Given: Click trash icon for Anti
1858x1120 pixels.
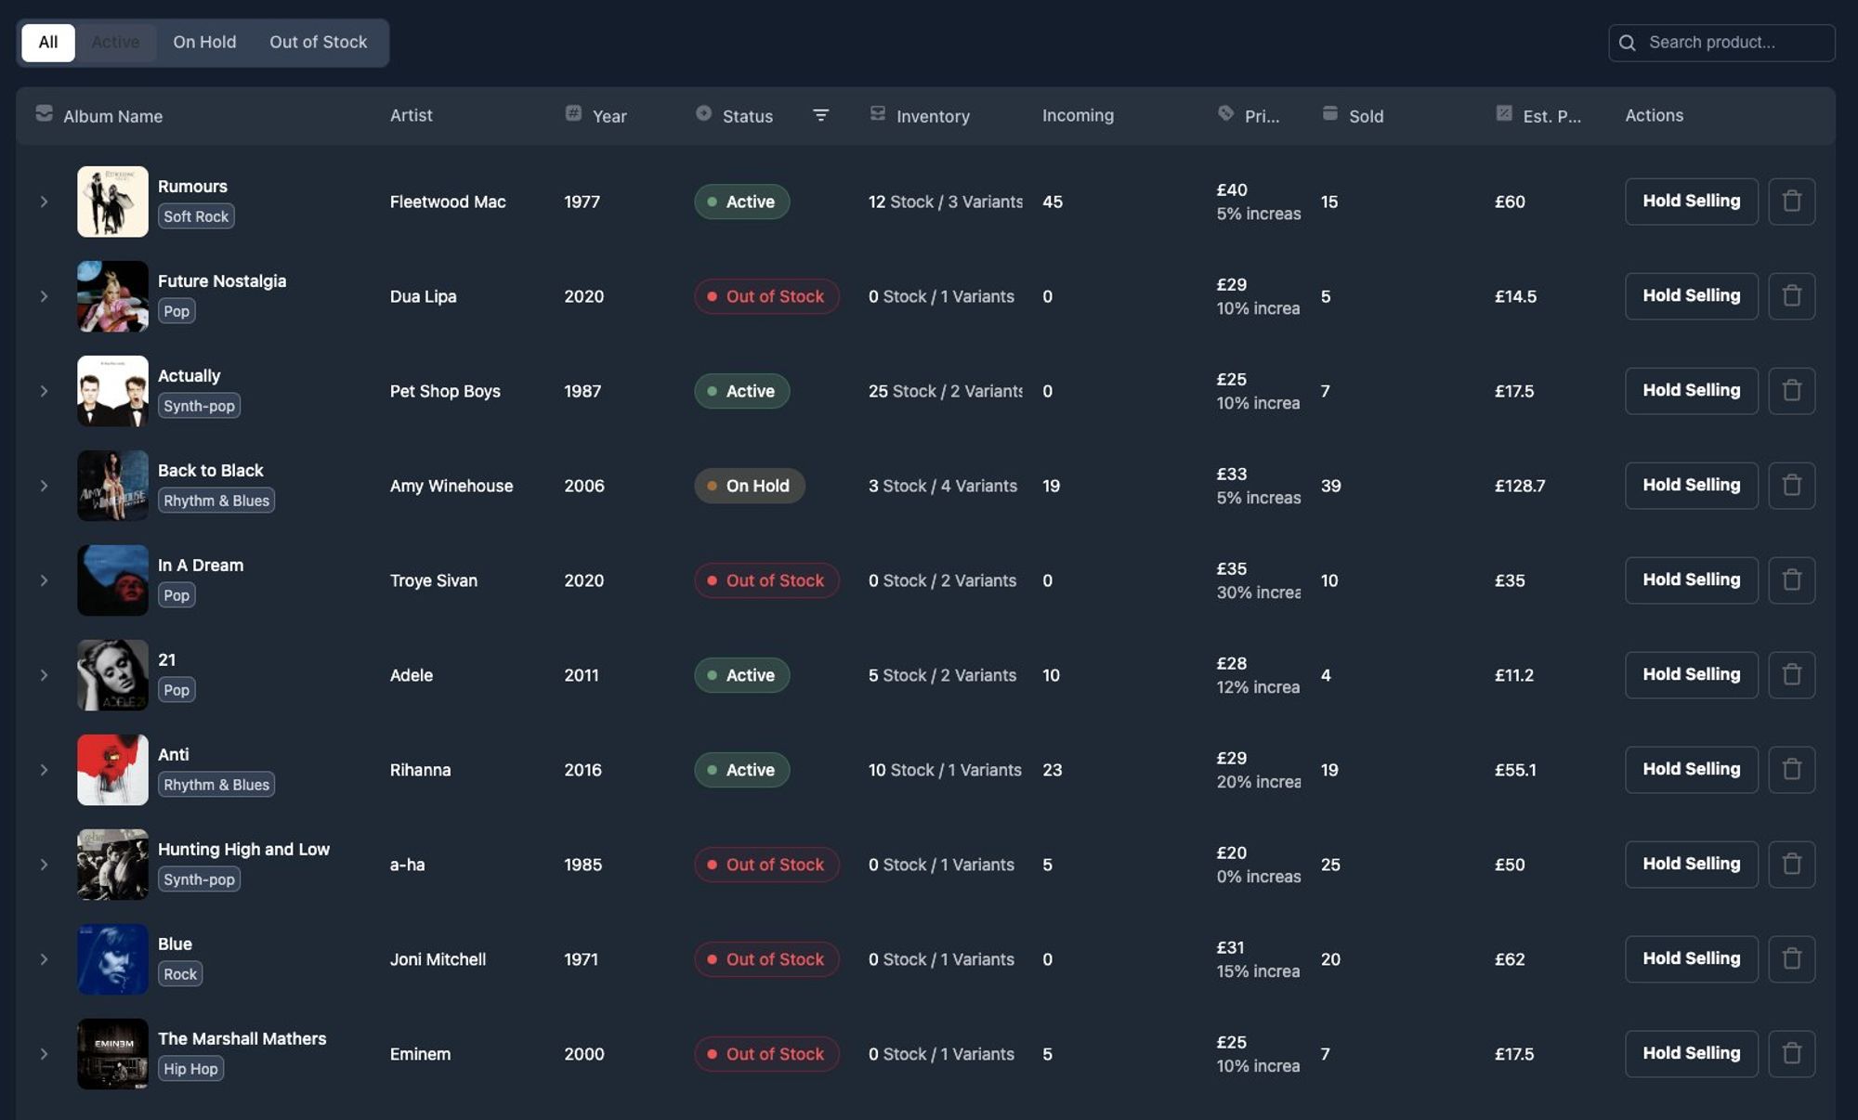Looking at the screenshot, I should (1792, 770).
